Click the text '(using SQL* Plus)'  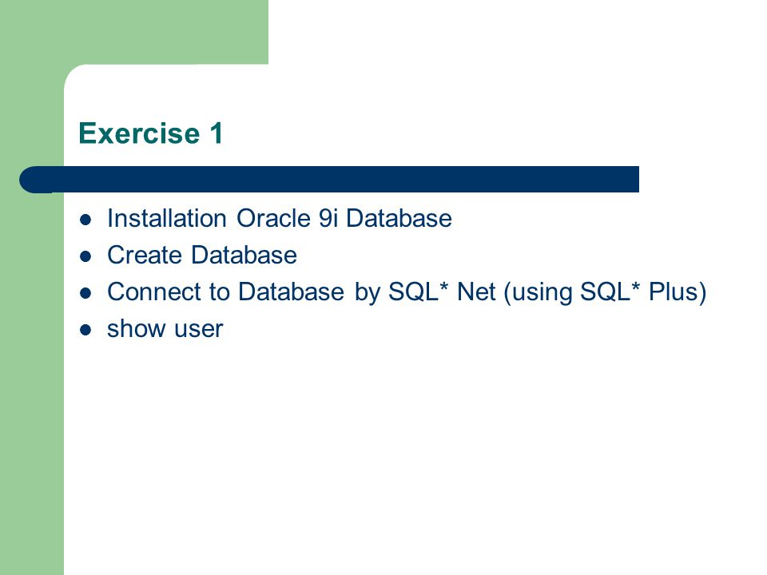(605, 292)
